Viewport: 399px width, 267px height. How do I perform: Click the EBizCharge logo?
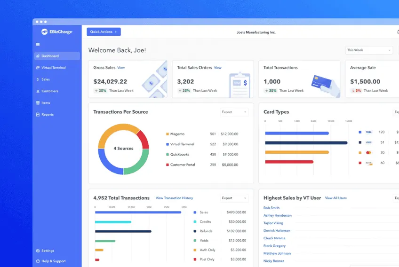pyautogui.click(x=57, y=32)
